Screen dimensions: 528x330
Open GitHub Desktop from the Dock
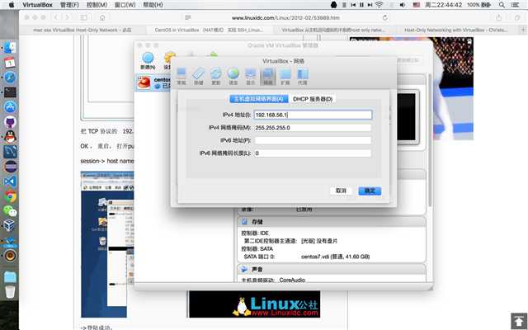click(x=10, y=121)
